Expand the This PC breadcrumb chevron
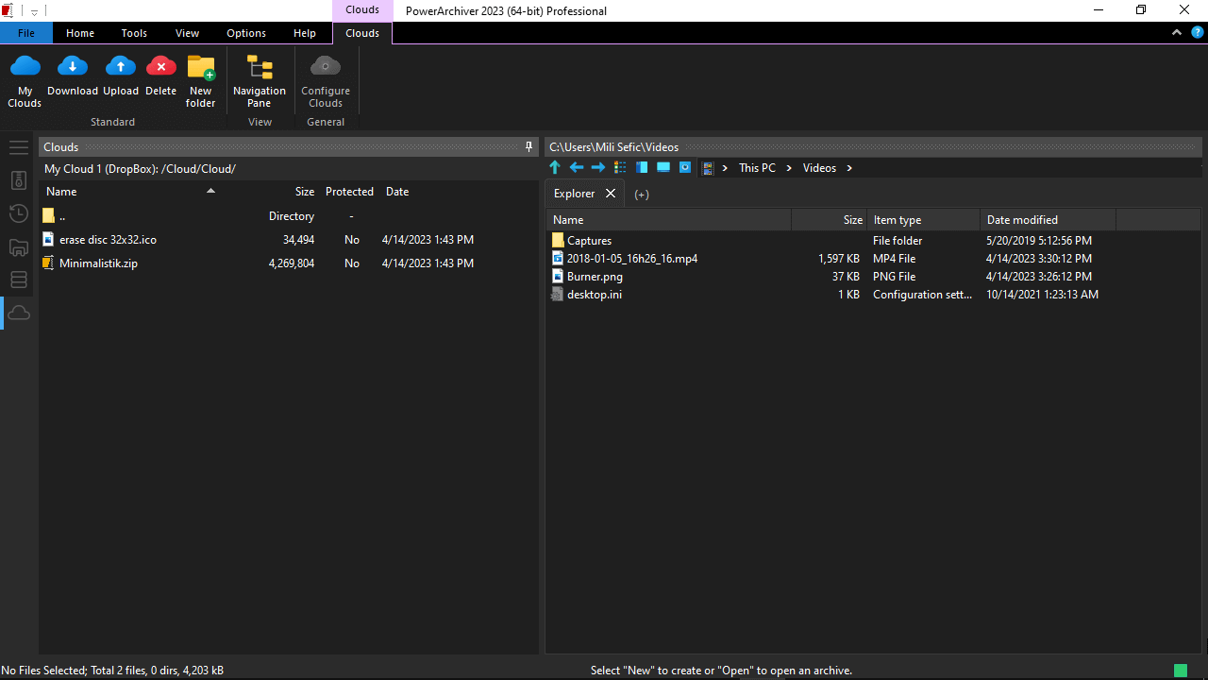The width and height of the screenshot is (1208, 680). 788,167
